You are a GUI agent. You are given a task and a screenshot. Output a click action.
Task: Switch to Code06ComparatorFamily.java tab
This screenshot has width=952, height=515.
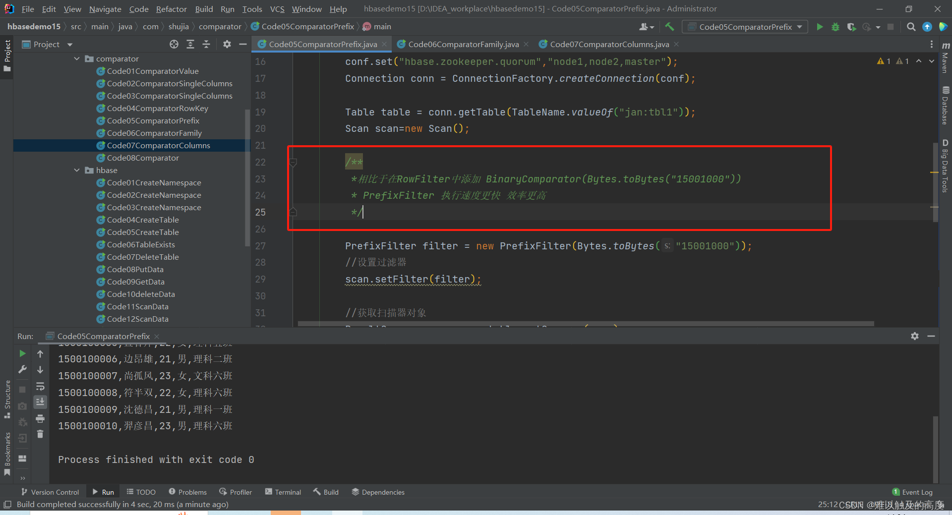[x=463, y=44]
